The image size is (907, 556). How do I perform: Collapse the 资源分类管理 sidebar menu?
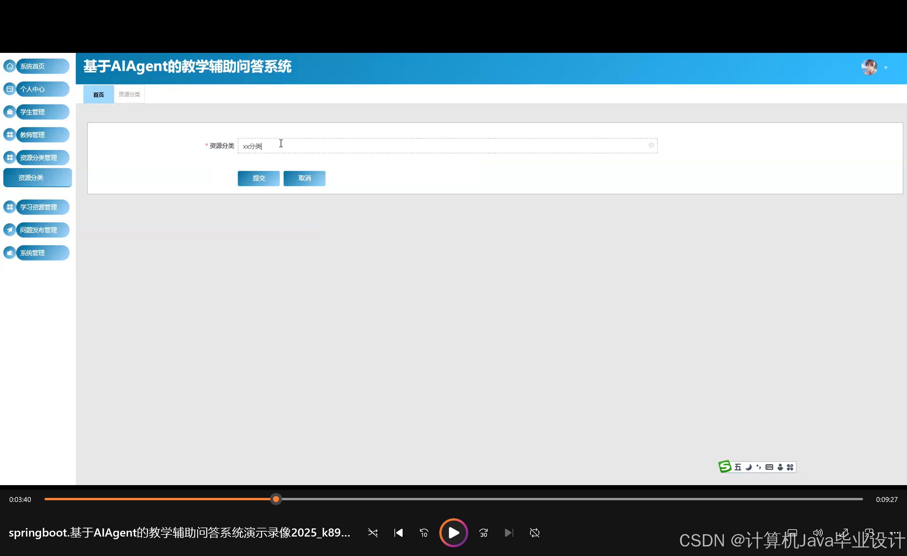36,157
